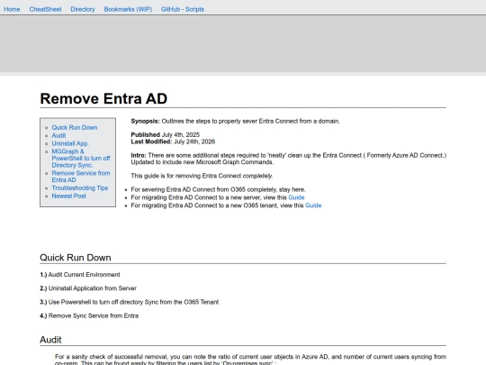Viewport: 486px width, 365px height.
Task: Go to the CheatSheet page
Action: pos(45,9)
